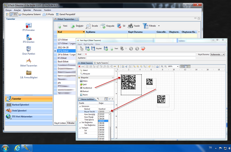The image size is (231, 152).
Task: Open the 100% zoom level dropdown
Action: point(178,67)
